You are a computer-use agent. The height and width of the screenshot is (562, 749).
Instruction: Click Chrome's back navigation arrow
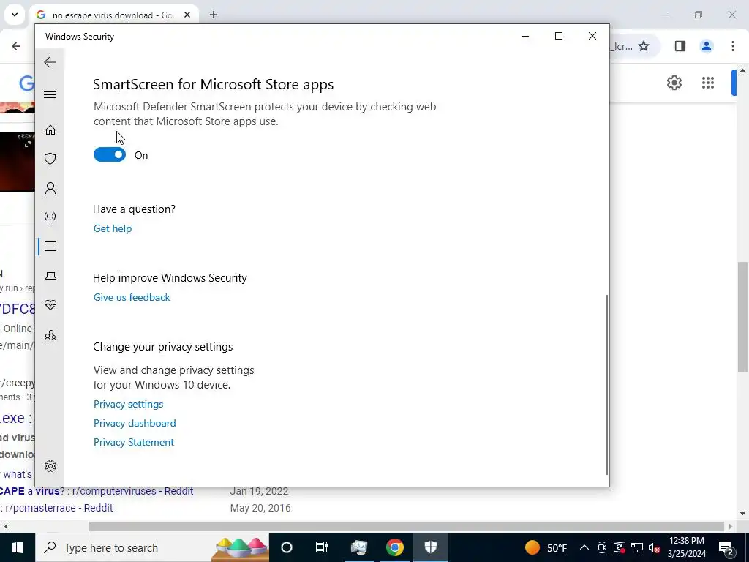(x=16, y=46)
